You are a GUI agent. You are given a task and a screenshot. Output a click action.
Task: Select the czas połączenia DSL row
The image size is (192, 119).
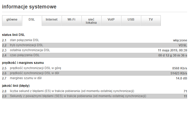(x=25, y=55)
